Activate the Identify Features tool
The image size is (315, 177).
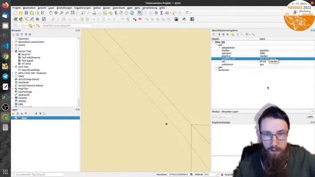[x=140, y=13]
